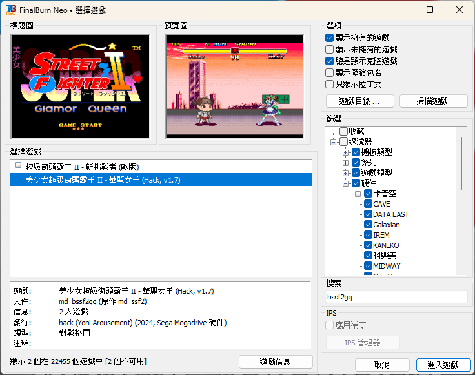Uncheck the MIDWAY hardware checkbox
The image size is (475, 375).
point(368,266)
